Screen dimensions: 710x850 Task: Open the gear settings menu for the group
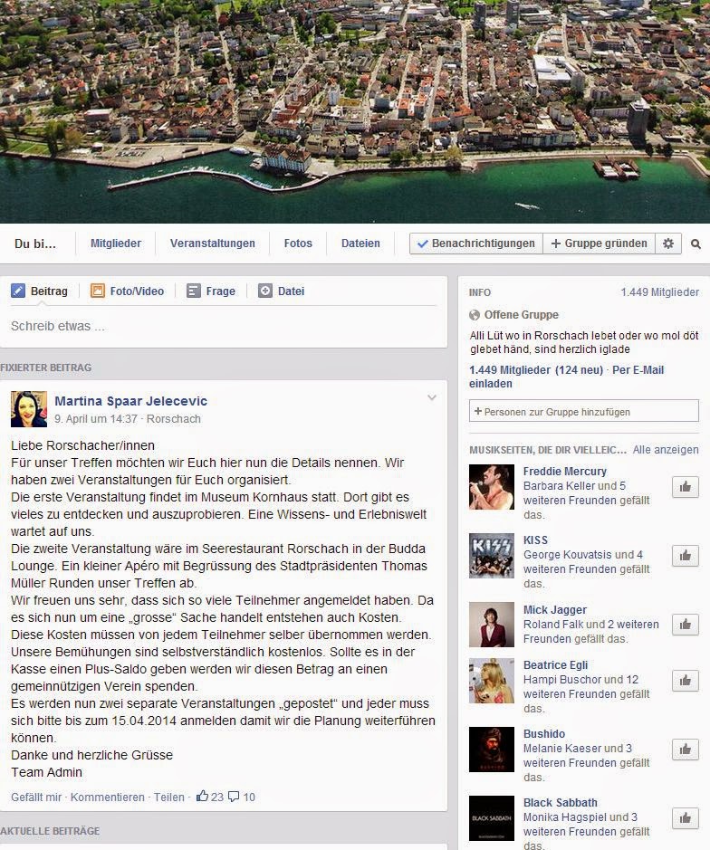668,244
